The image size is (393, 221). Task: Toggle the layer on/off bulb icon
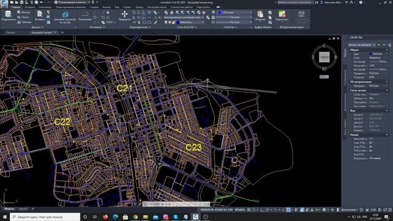coord(166,22)
